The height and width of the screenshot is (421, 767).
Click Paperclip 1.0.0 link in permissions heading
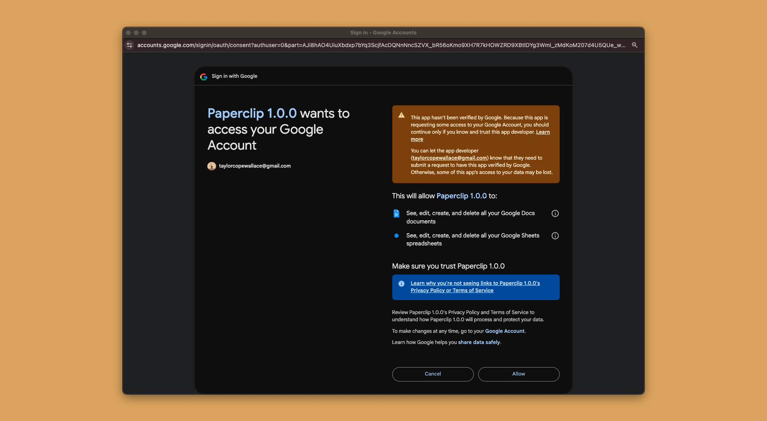pos(461,196)
